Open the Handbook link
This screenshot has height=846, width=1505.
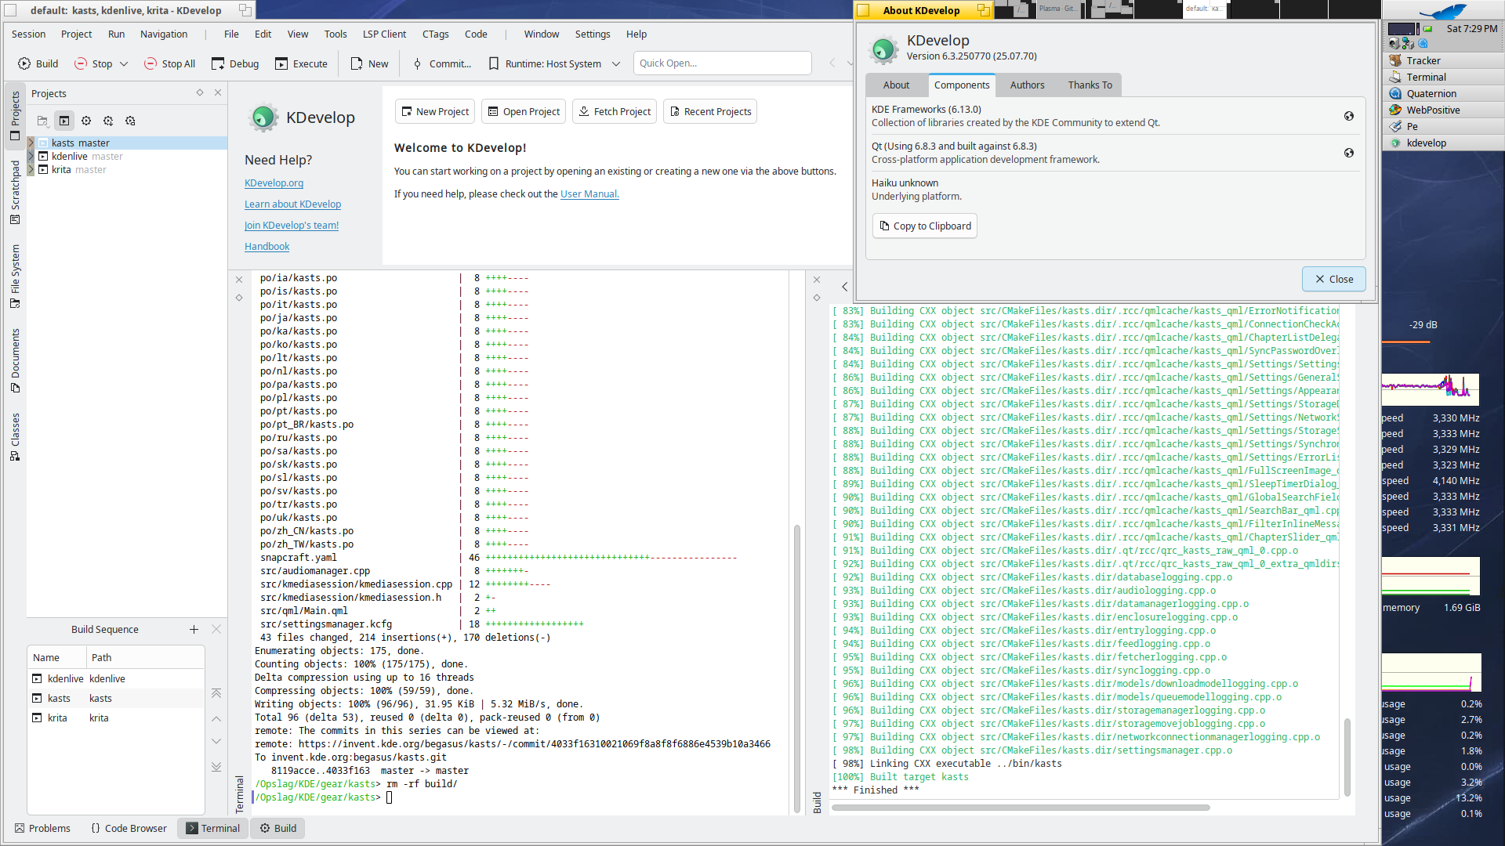pos(267,246)
